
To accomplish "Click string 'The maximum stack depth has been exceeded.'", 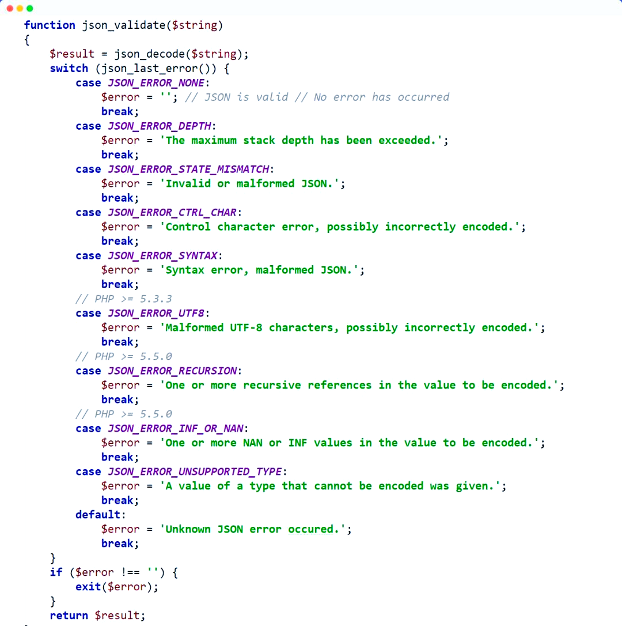I will [x=301, y=140].
